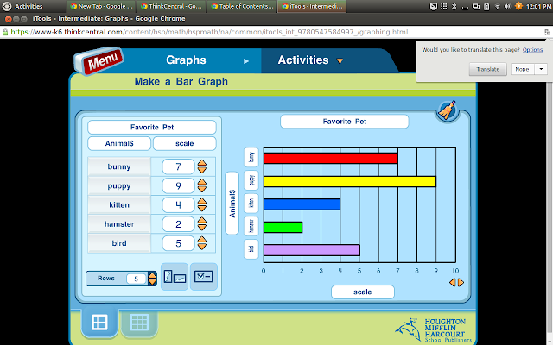
Task: Click the green padlock in the address bar
Action: (x=5, y=32)
